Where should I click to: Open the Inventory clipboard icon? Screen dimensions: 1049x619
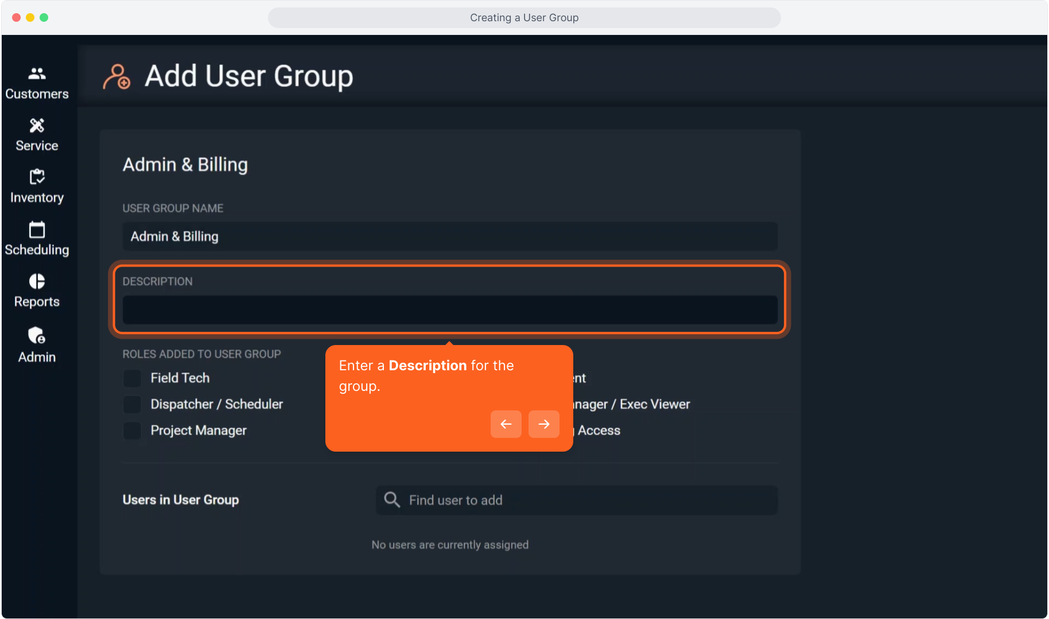pos(37,177)
